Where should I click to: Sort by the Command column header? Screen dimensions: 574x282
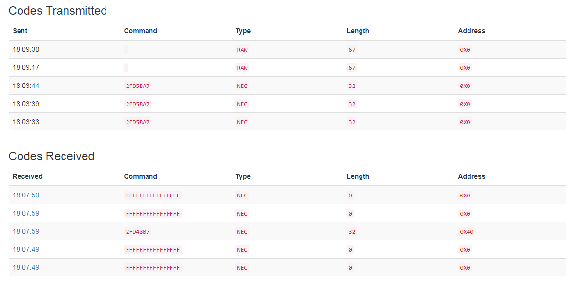pos(140,31)
